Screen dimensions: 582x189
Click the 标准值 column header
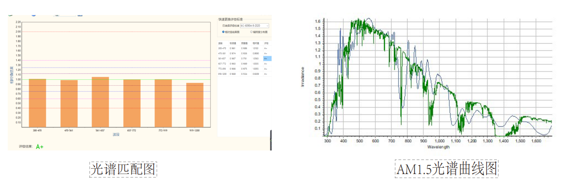pyautogui.click(x=232, y=43)
